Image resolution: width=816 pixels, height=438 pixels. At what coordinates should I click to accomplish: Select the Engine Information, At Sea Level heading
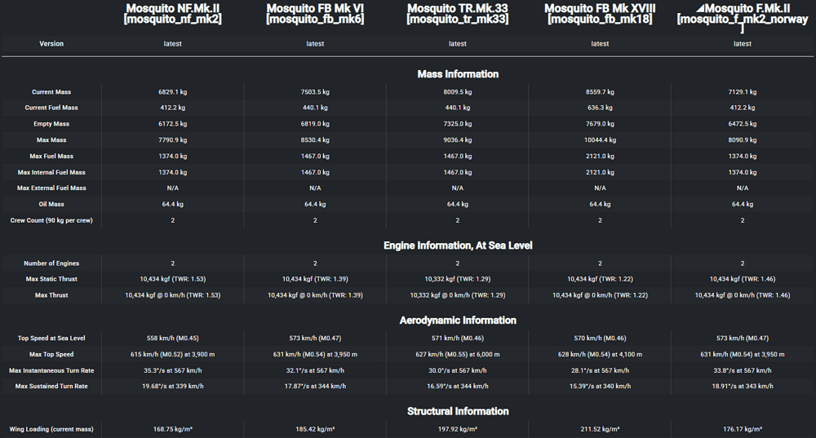458,246
